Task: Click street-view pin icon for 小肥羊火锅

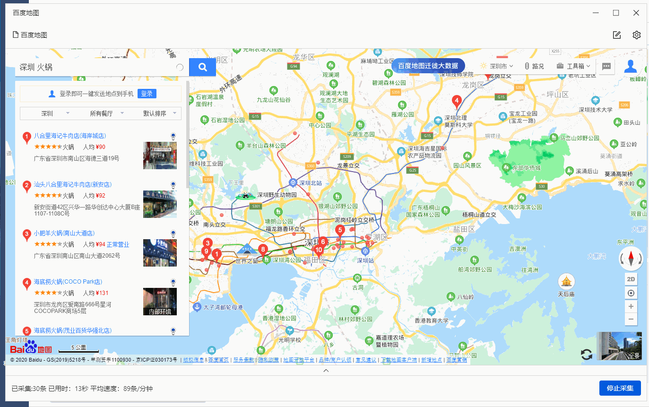Action: click(x=173, y=234)
